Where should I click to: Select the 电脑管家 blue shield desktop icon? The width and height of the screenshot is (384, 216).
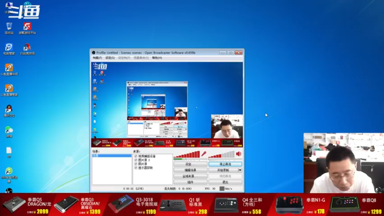point(9,49)
